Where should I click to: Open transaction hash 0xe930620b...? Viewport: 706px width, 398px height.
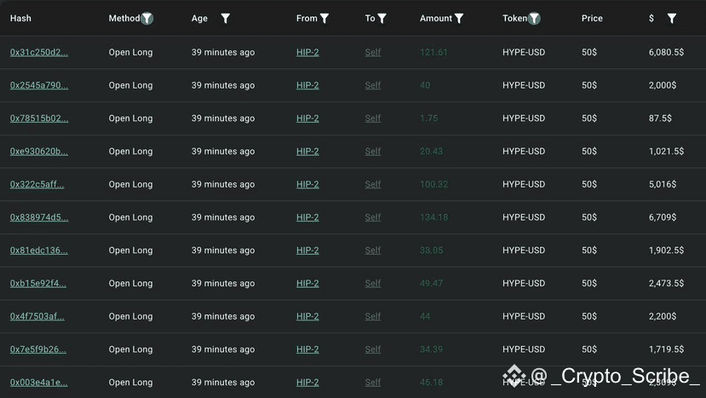pos(39,152)
